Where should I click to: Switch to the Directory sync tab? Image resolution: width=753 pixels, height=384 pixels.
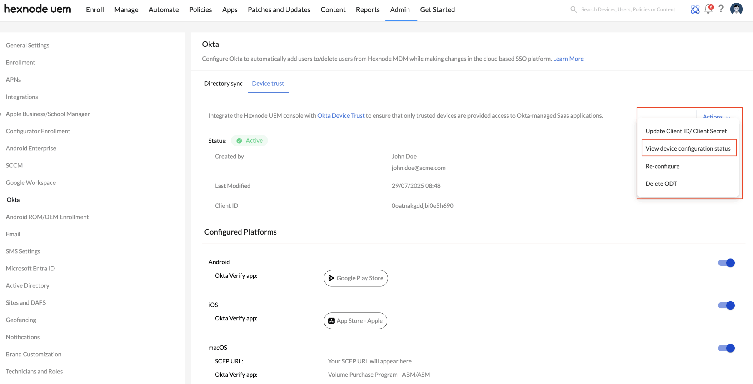click(223, 84)
